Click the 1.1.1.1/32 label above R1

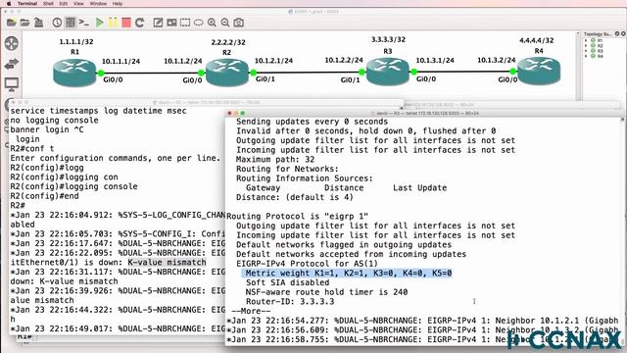[x=76, y=41]
